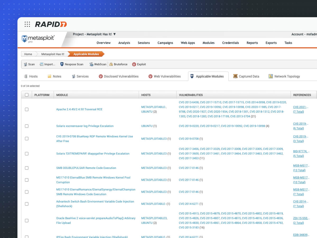Screen dimensions: 317x238
Task: Go to the Home breadcrumb
Action: [28, 54]
